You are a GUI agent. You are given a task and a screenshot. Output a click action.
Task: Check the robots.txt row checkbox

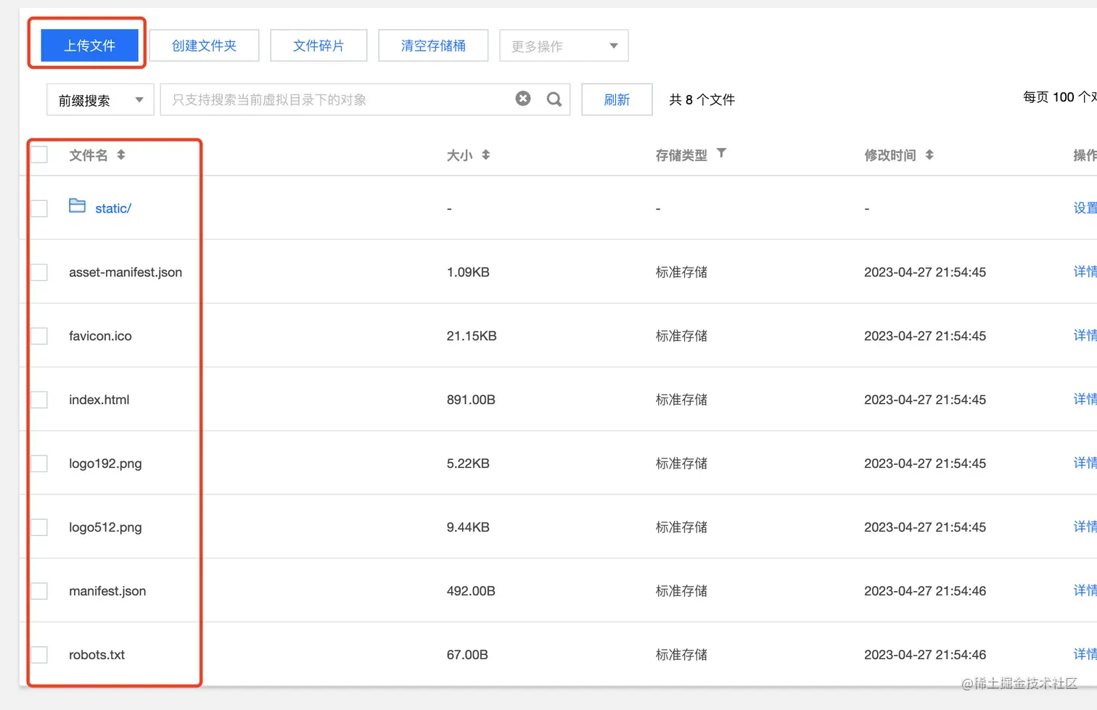(x=39, y=655)
